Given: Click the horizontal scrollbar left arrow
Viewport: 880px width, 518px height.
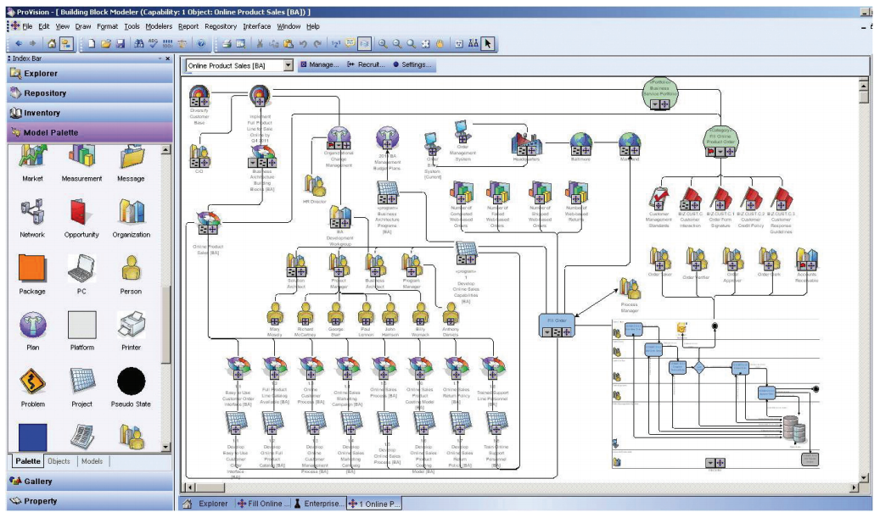Looking at the screenshot, I should pyautogui.click(x=188, y=487).
